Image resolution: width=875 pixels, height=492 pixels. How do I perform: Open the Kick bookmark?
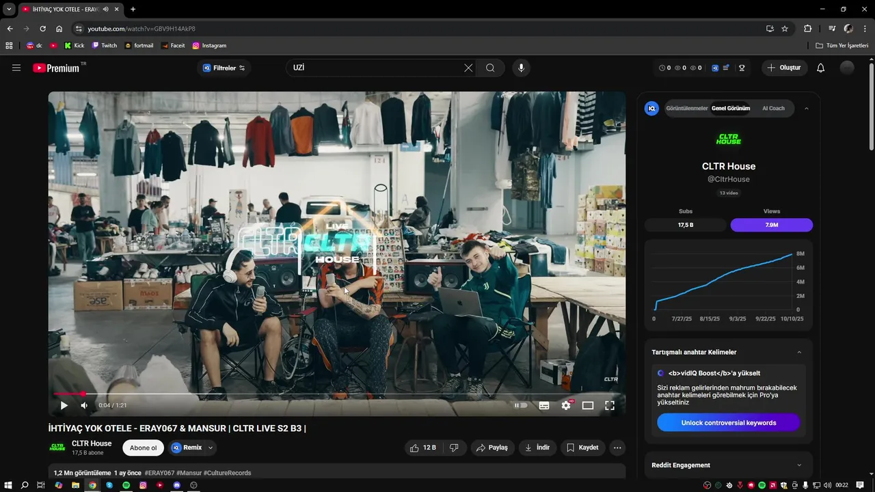75,46
